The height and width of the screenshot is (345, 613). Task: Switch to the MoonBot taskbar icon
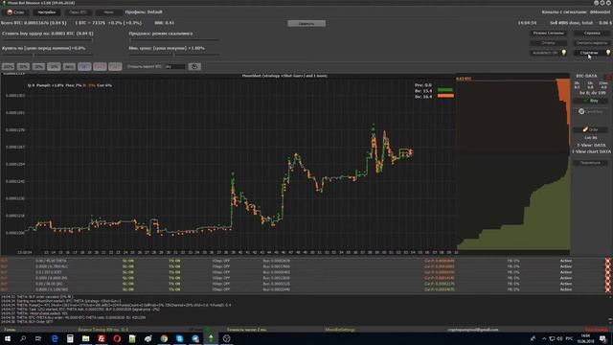(x=211, y=338)
